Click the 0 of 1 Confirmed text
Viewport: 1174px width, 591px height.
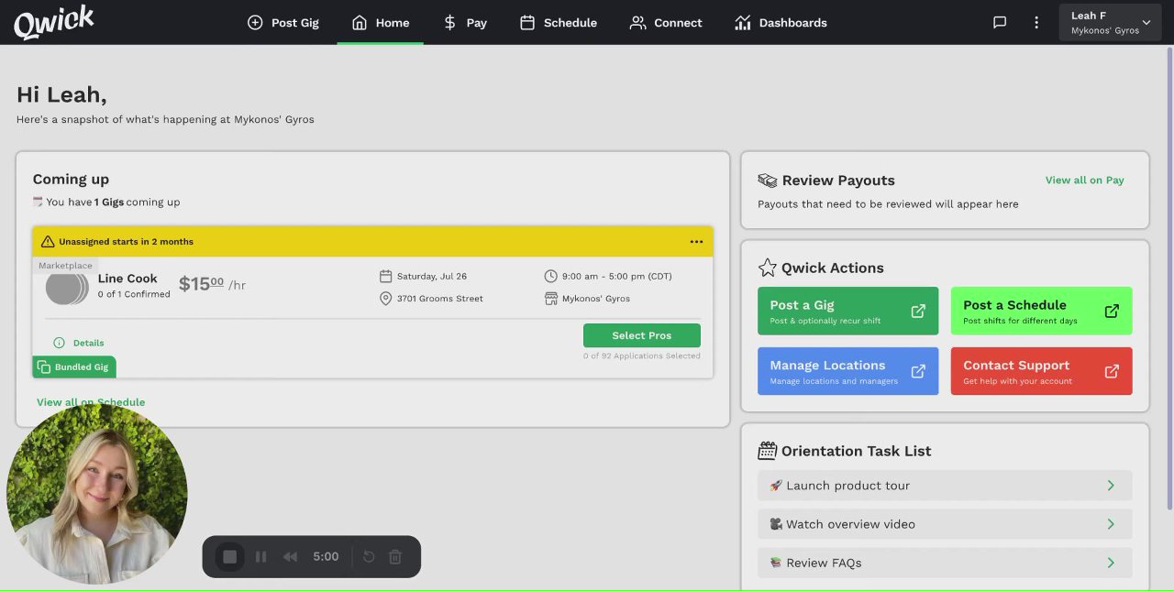coord(134,294)
